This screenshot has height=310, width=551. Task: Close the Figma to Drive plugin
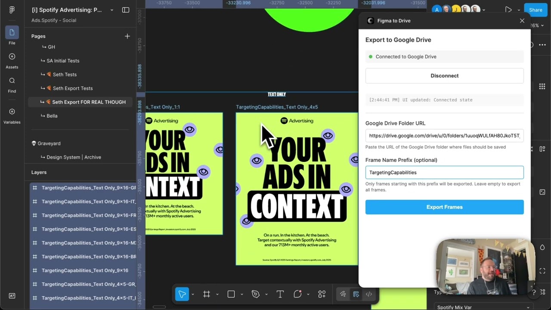pyautogui.click(x=522, y=21)
